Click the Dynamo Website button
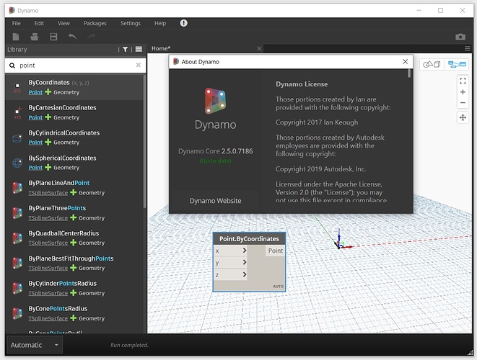Viewport: 477px width, 360px height. coord(215,201)
